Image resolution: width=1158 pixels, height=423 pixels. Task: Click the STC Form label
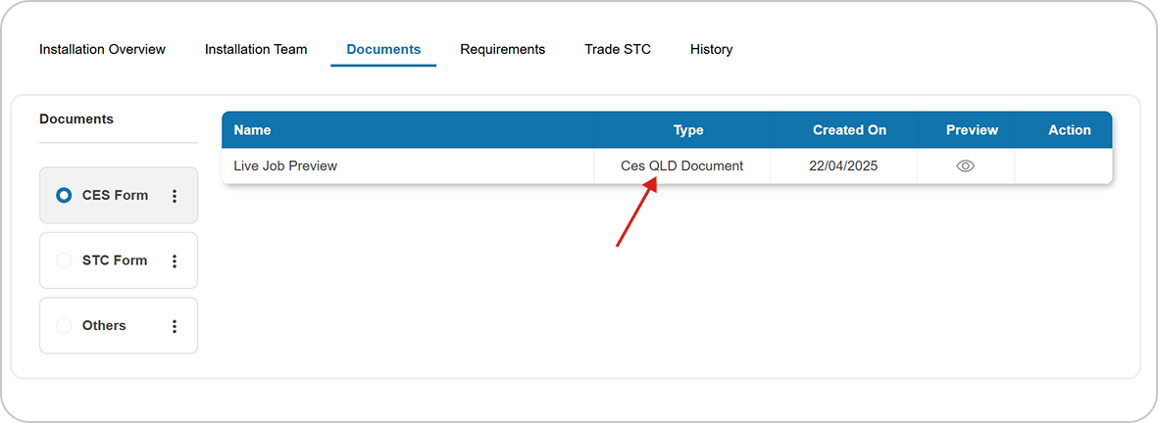[x=115, y=260]
